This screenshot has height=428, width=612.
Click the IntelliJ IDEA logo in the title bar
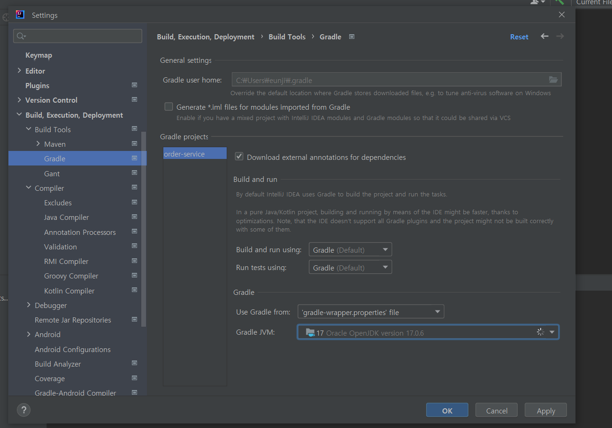[20, 15]
